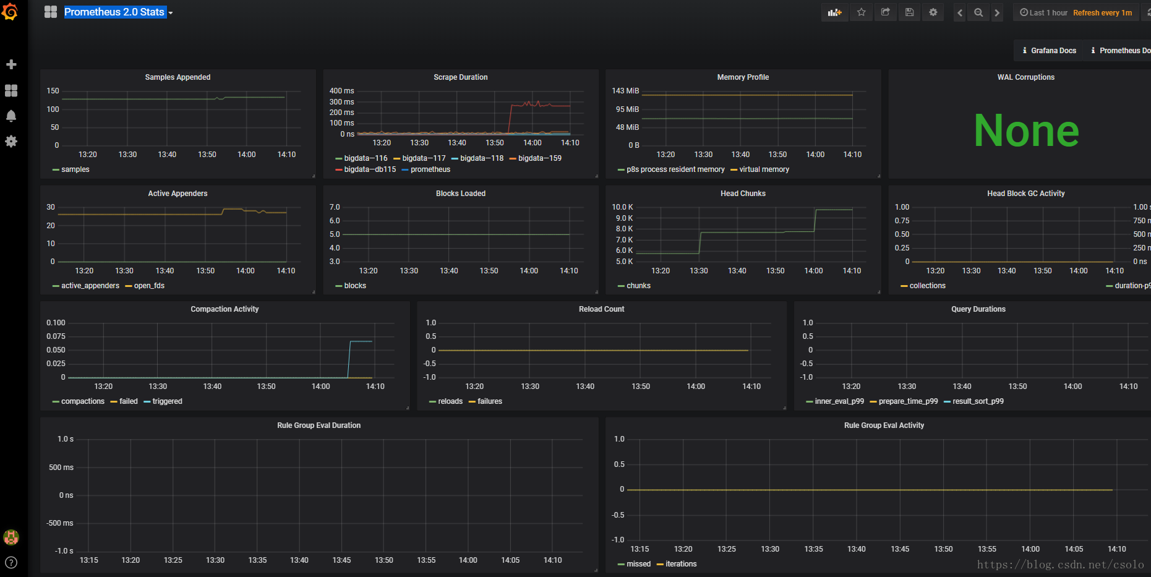Save the dashboard using disk icon
Viewport: 1151px width, 577px height.
[909, 12]
